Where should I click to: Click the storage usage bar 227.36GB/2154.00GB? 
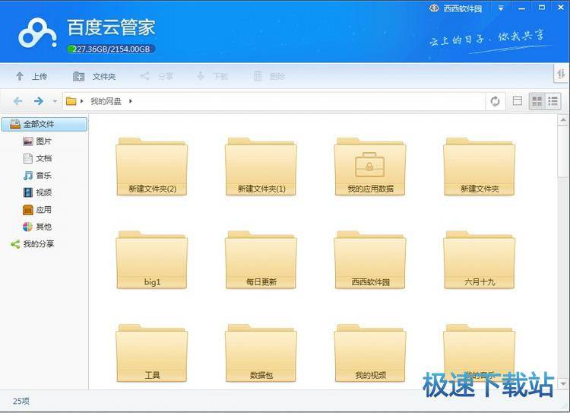click(x=111, y=49)
